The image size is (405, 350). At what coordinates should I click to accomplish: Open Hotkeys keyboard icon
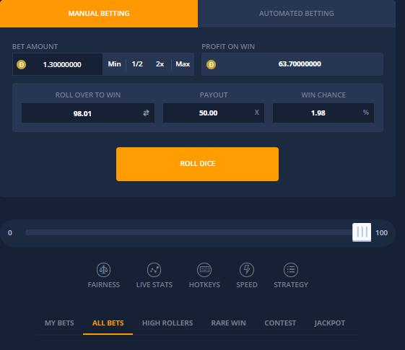pos(204,270)
